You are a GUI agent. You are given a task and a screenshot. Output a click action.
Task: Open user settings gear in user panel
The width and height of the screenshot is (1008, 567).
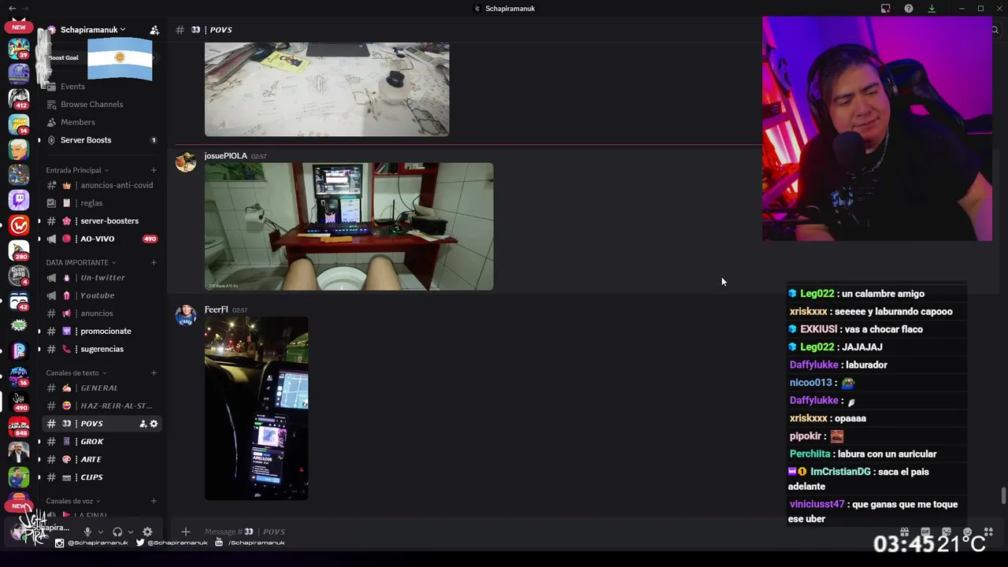(147, 532)
